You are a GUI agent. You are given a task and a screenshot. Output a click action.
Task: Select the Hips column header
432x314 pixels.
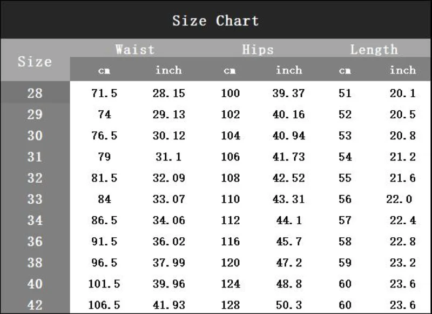(258, 50)
